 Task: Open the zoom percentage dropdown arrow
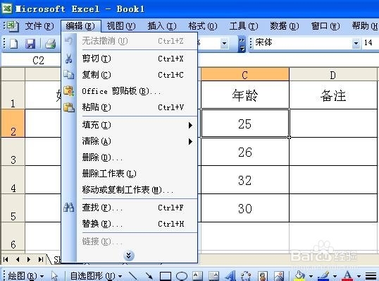[224, 44]
